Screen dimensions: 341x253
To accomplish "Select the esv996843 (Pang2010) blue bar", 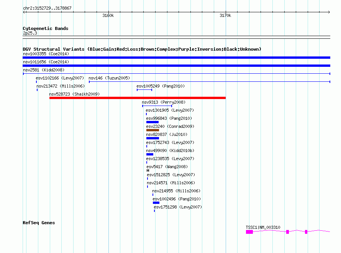I will point(152,122).
